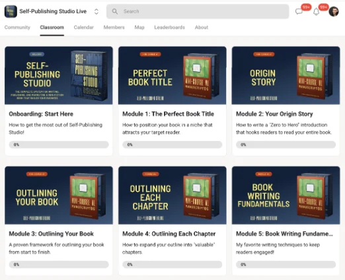Click Module 5's 0% progress bar

click(x=286, y=265)
